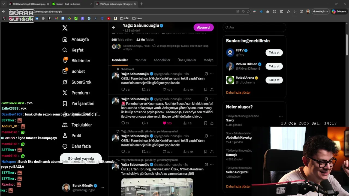Switch to Abonelikler tab

click(162, 60)
